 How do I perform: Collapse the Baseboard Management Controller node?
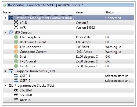coord(5,18)
